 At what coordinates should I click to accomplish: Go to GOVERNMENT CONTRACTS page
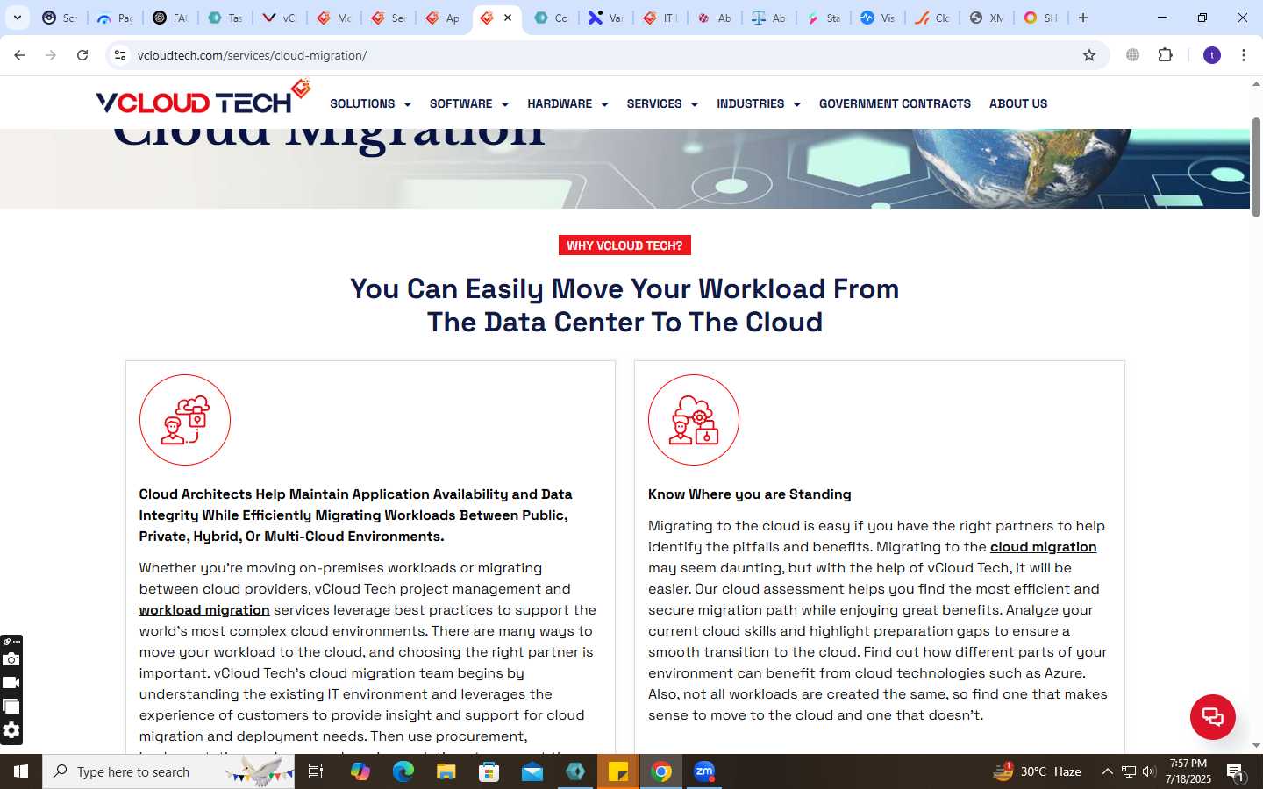point(895,103)
